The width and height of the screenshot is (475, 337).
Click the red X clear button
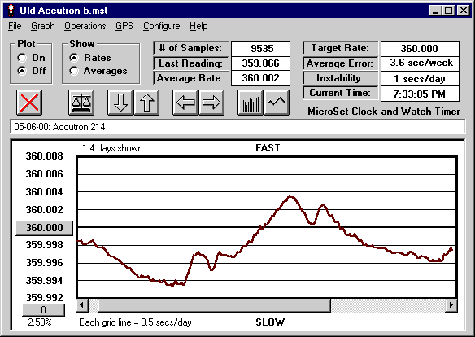point(29,103)
